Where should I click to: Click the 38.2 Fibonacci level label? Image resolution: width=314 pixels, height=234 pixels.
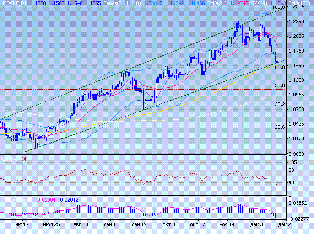click(280, 104)
